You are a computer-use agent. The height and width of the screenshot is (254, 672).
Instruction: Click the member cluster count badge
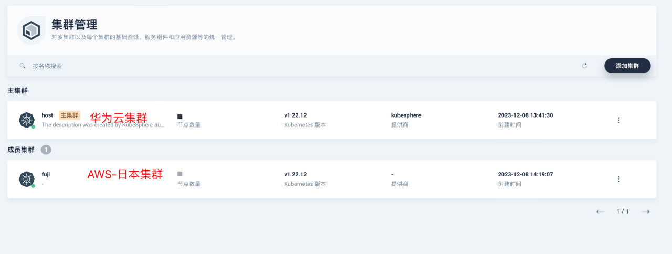pos(46,150)
